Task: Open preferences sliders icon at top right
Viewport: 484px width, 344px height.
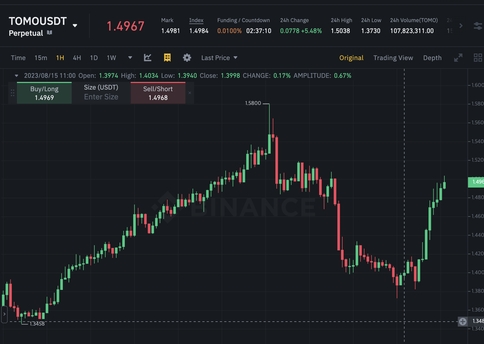Action: [x=478, y=26]
